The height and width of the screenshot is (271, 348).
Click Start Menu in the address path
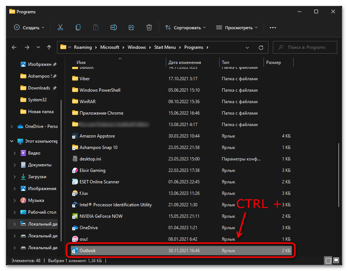point(165,47)
